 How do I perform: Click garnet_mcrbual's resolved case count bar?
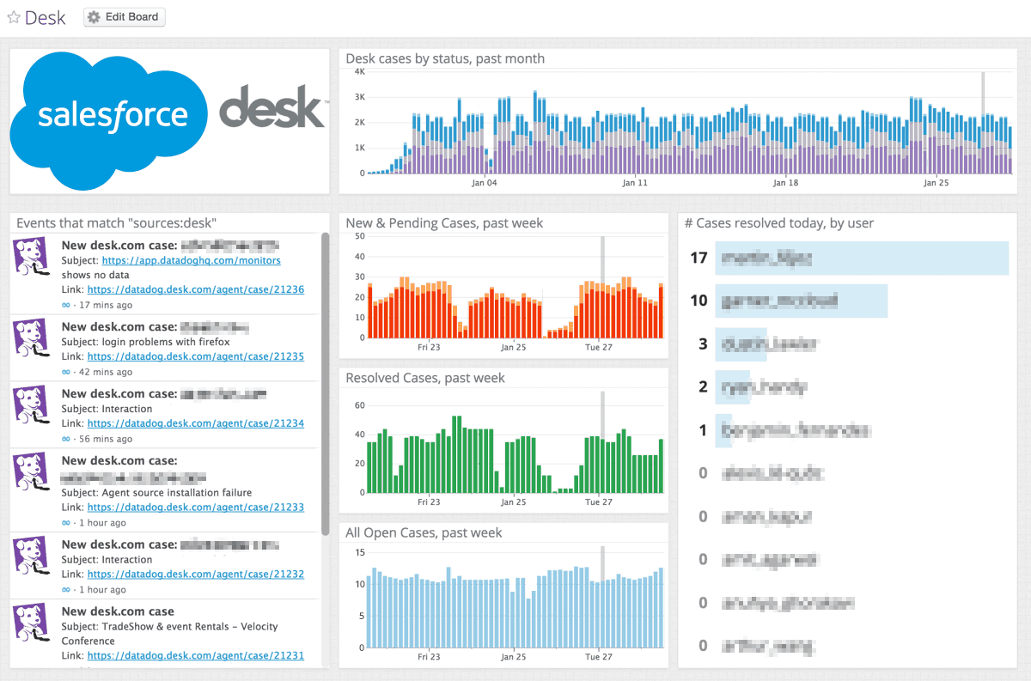click(x=802, y=301)
